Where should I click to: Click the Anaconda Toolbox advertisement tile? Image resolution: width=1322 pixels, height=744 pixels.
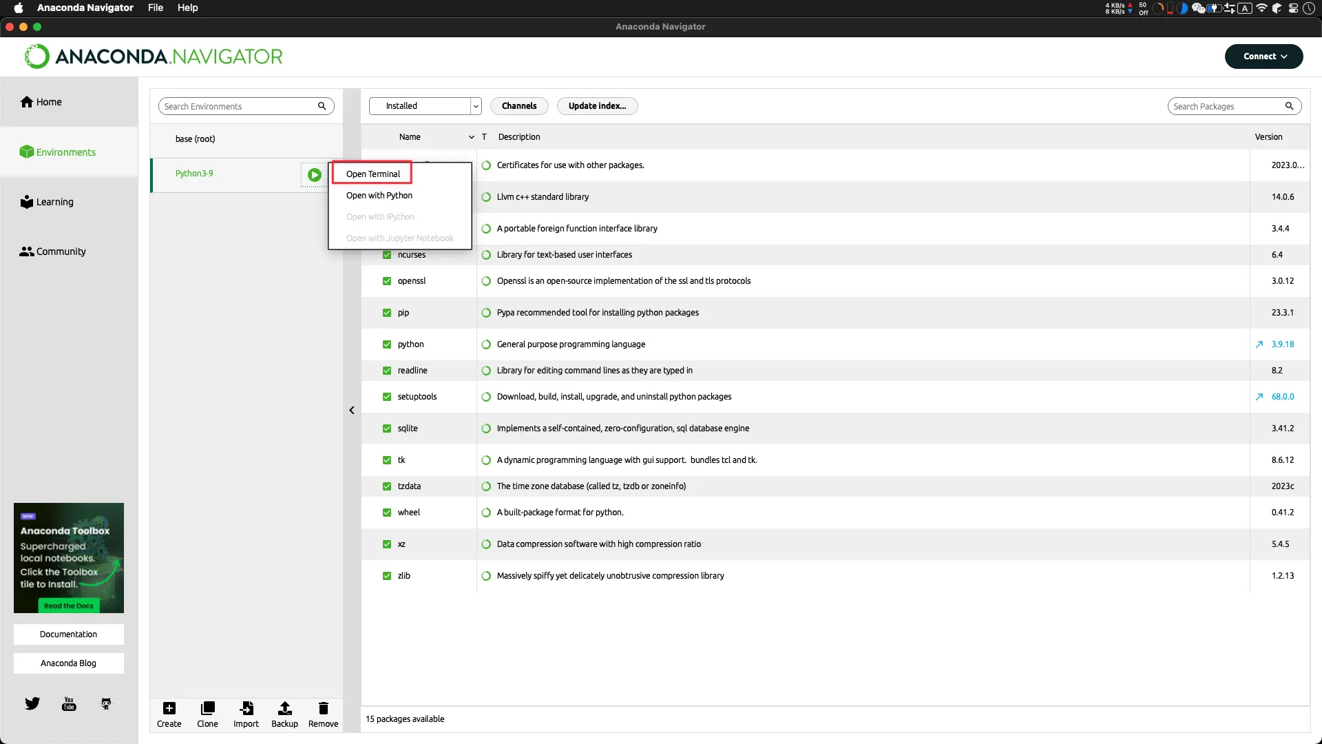coord(68,558)
